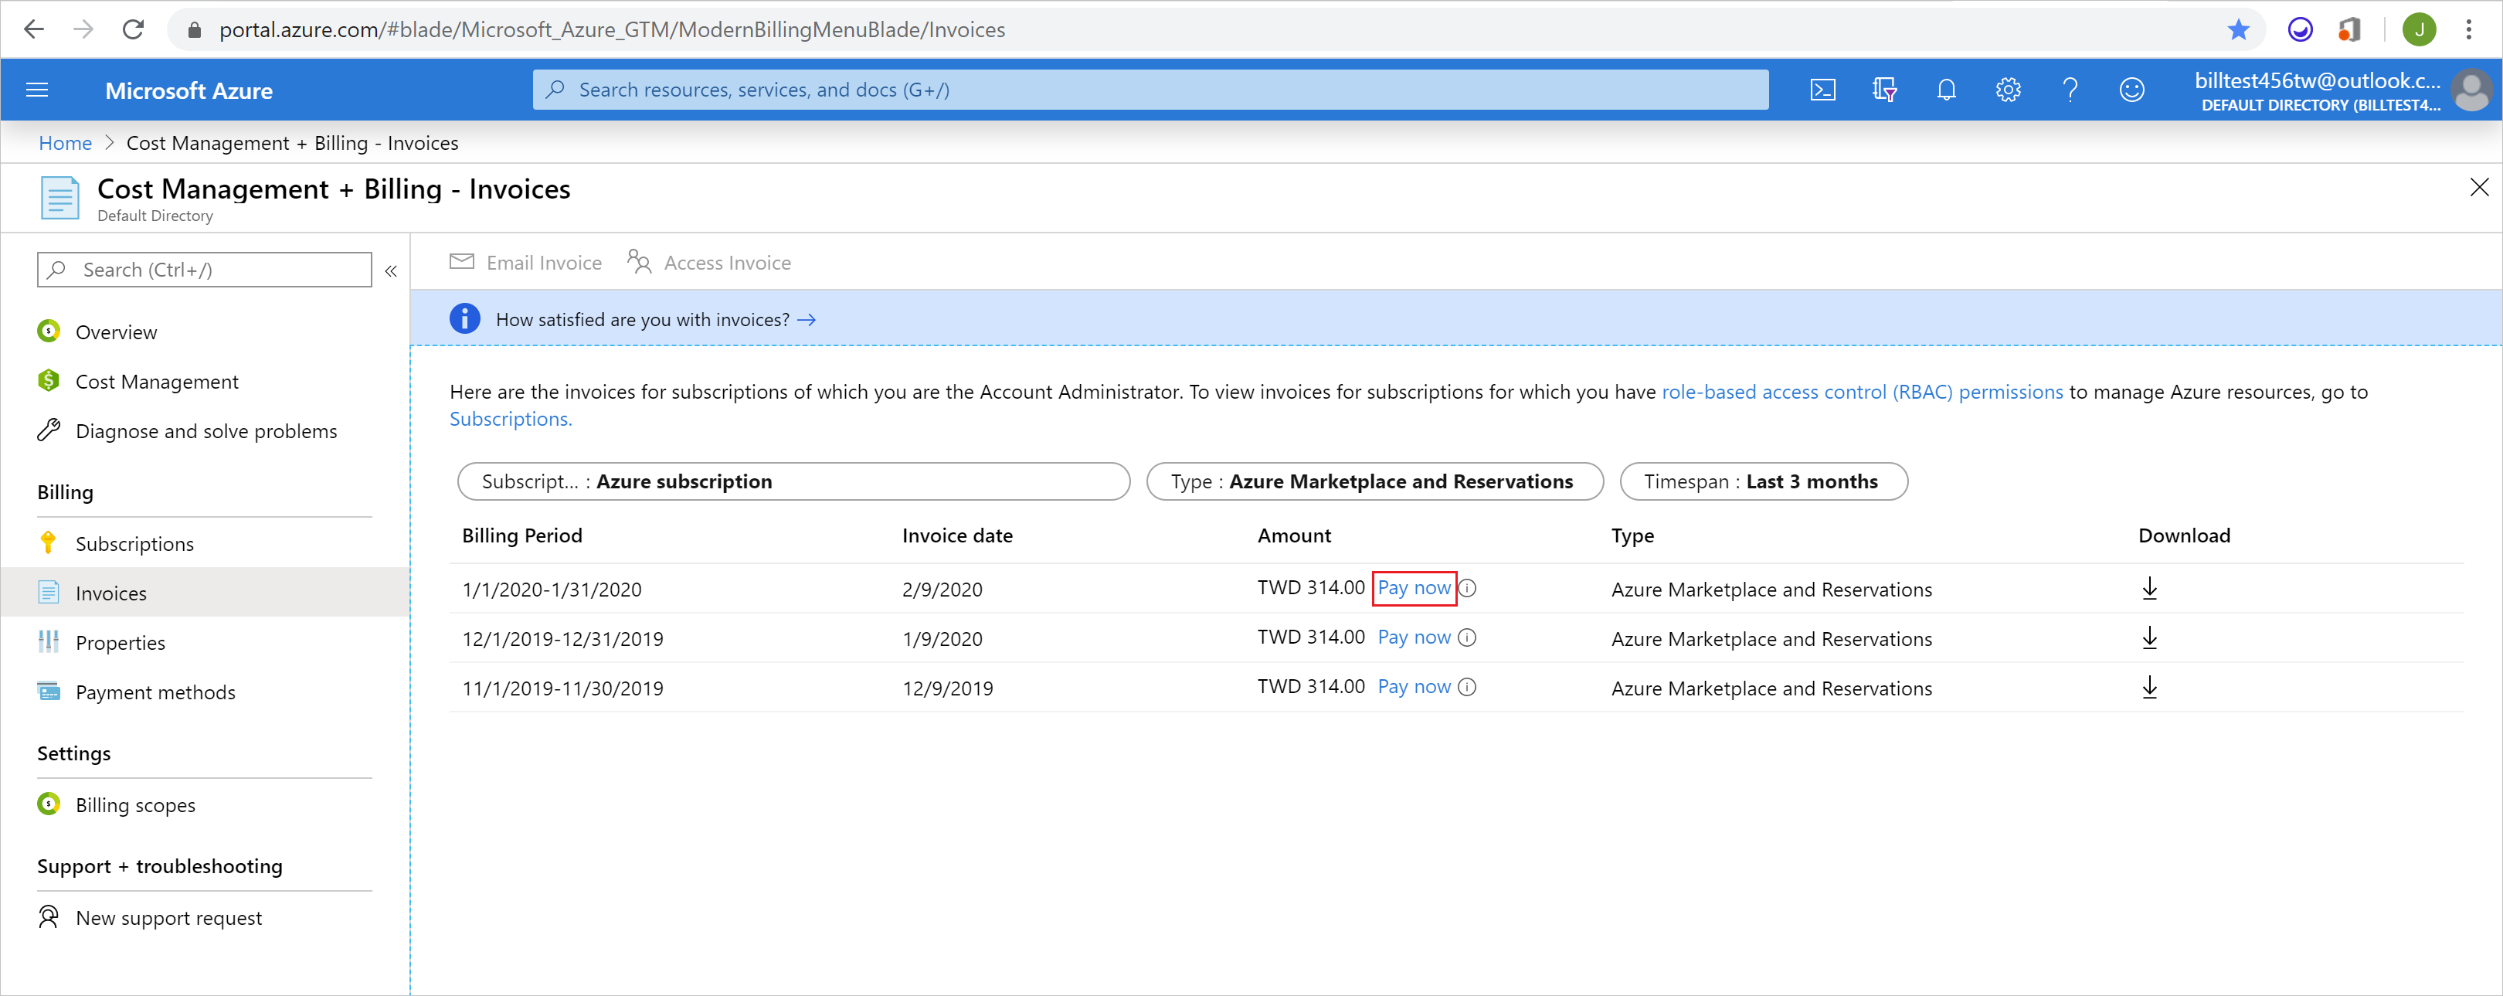This screenshot has height=996, width=2503.
Task: Click the Billing scopes settings item
Action: (136, 804)
